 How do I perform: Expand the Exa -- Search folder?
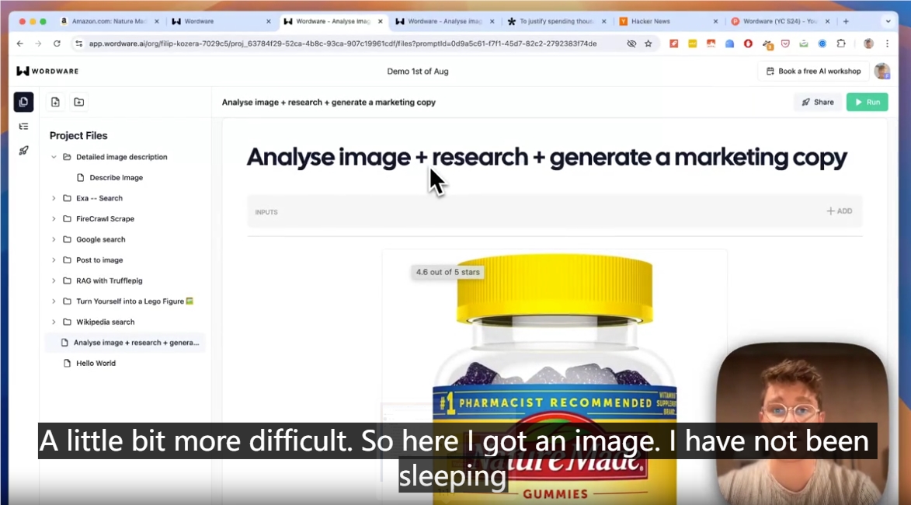[54, 198]
